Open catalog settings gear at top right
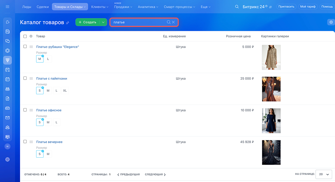Viewport: 335px width, 182px height. [331, 22]
